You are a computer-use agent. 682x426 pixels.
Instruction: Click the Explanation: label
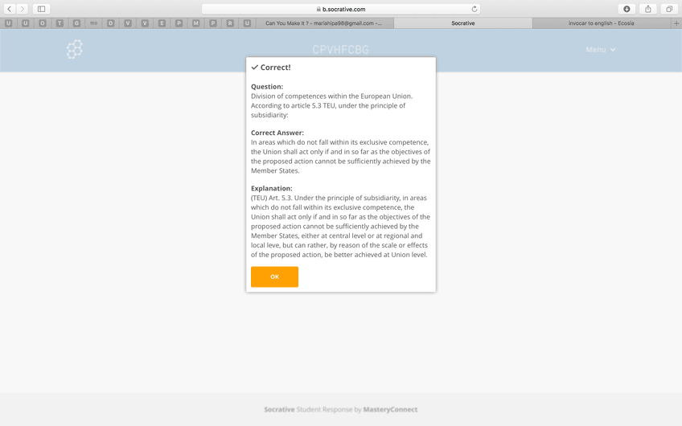(272, 188)
